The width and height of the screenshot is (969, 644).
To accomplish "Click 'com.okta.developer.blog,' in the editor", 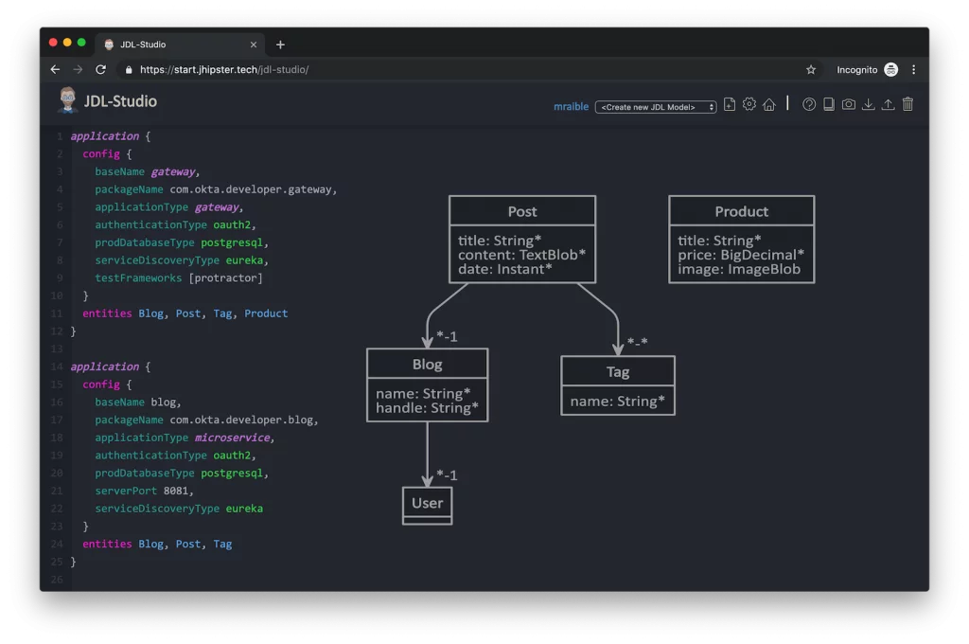I will coord(244,420).
